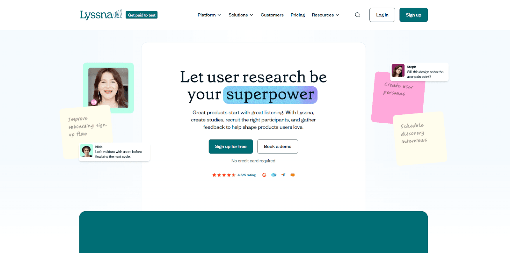
Task: Click the paper plane review site icon
Action: coord(283,175)
